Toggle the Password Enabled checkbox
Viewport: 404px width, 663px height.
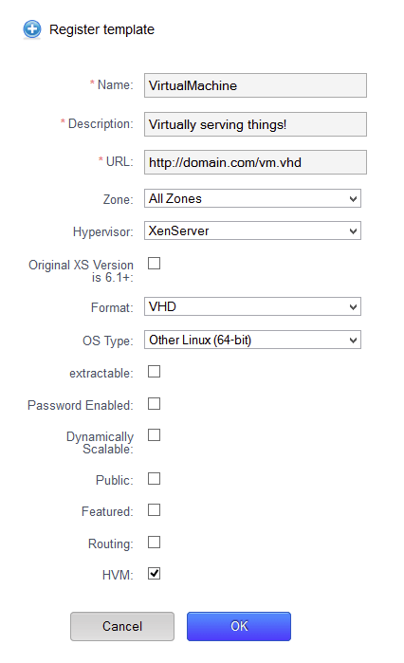pos(154,403)
